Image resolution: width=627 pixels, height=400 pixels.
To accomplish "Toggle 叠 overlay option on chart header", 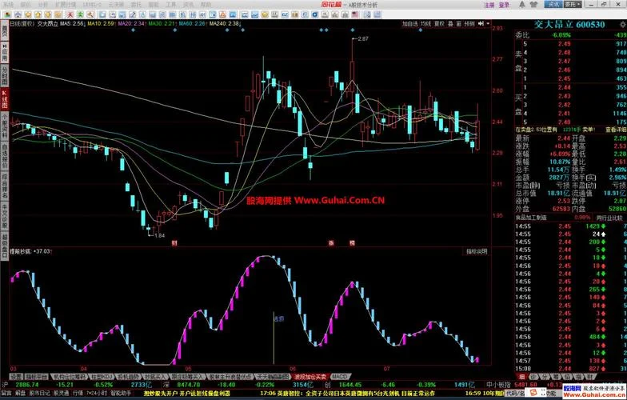I will coord(451,24).
